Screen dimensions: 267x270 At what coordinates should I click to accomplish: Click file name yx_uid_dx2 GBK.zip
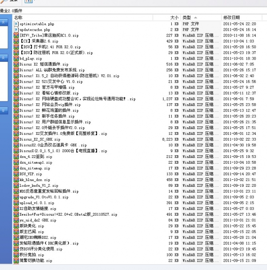38,220
